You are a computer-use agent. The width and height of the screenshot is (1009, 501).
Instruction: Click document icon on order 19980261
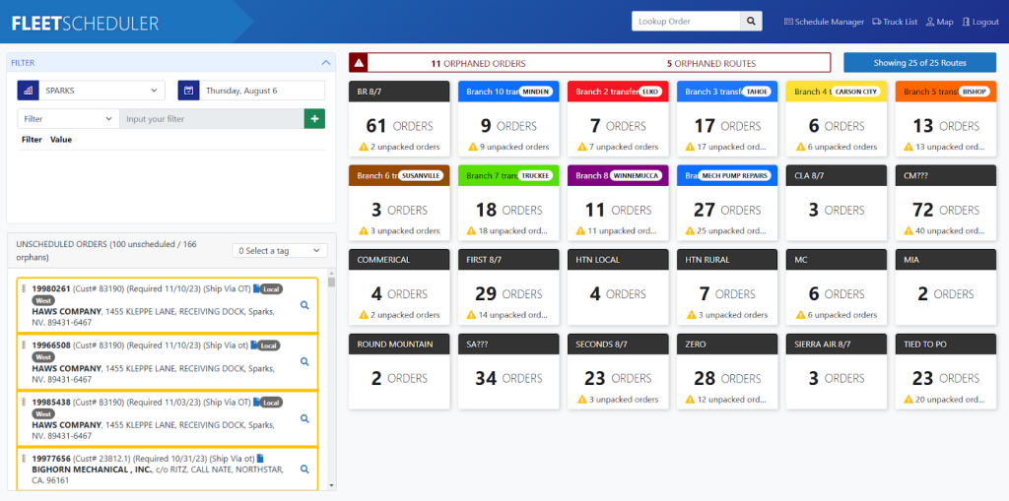click(x=256, y=288)
